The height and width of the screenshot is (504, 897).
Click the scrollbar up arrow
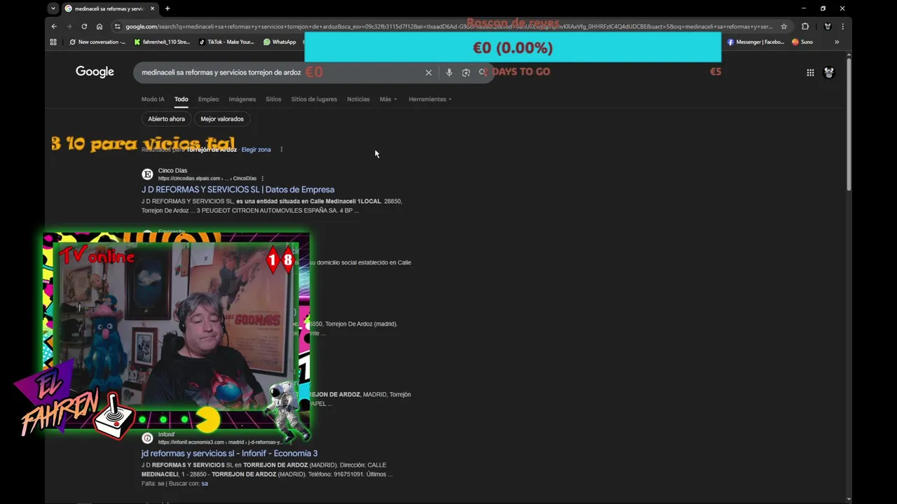[849, 55]
